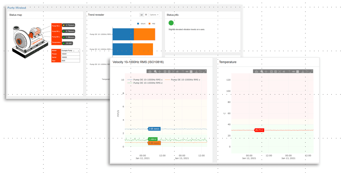Click the 2.75mm/s Pump DE x reading
341x173 pixels.
point(69,25)
